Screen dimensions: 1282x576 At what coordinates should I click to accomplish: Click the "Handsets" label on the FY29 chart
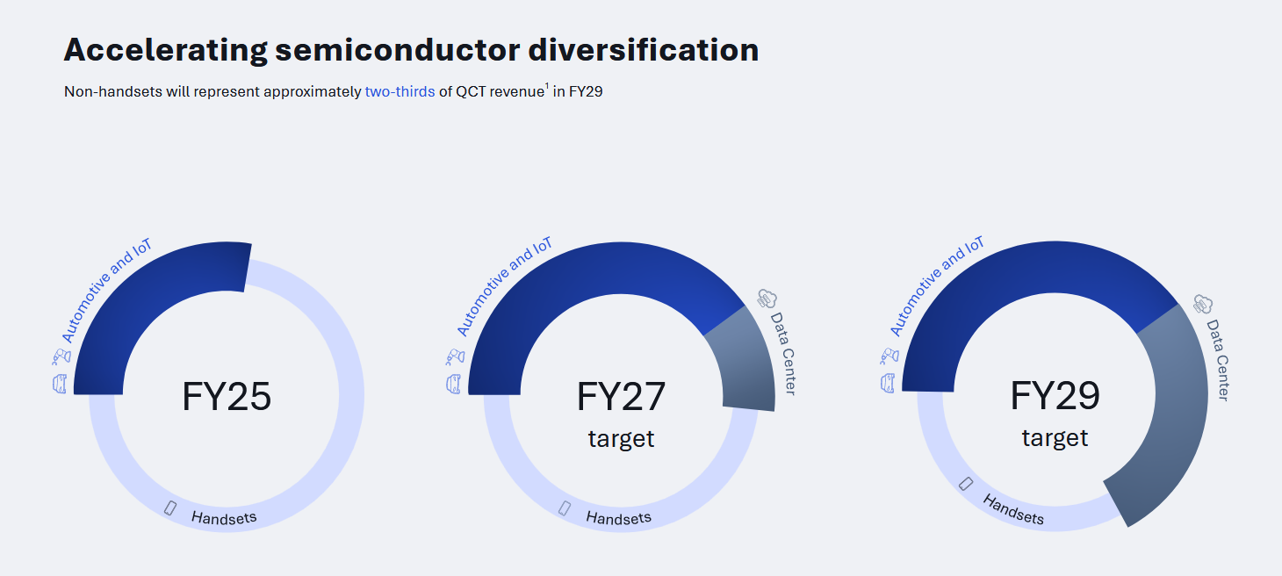[1013, 508]
